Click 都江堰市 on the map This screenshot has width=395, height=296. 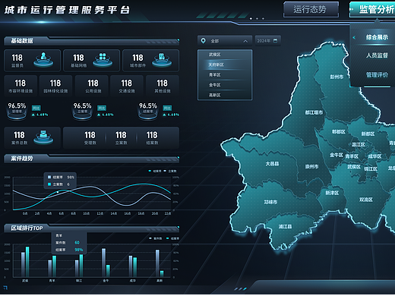coord(314,112)
